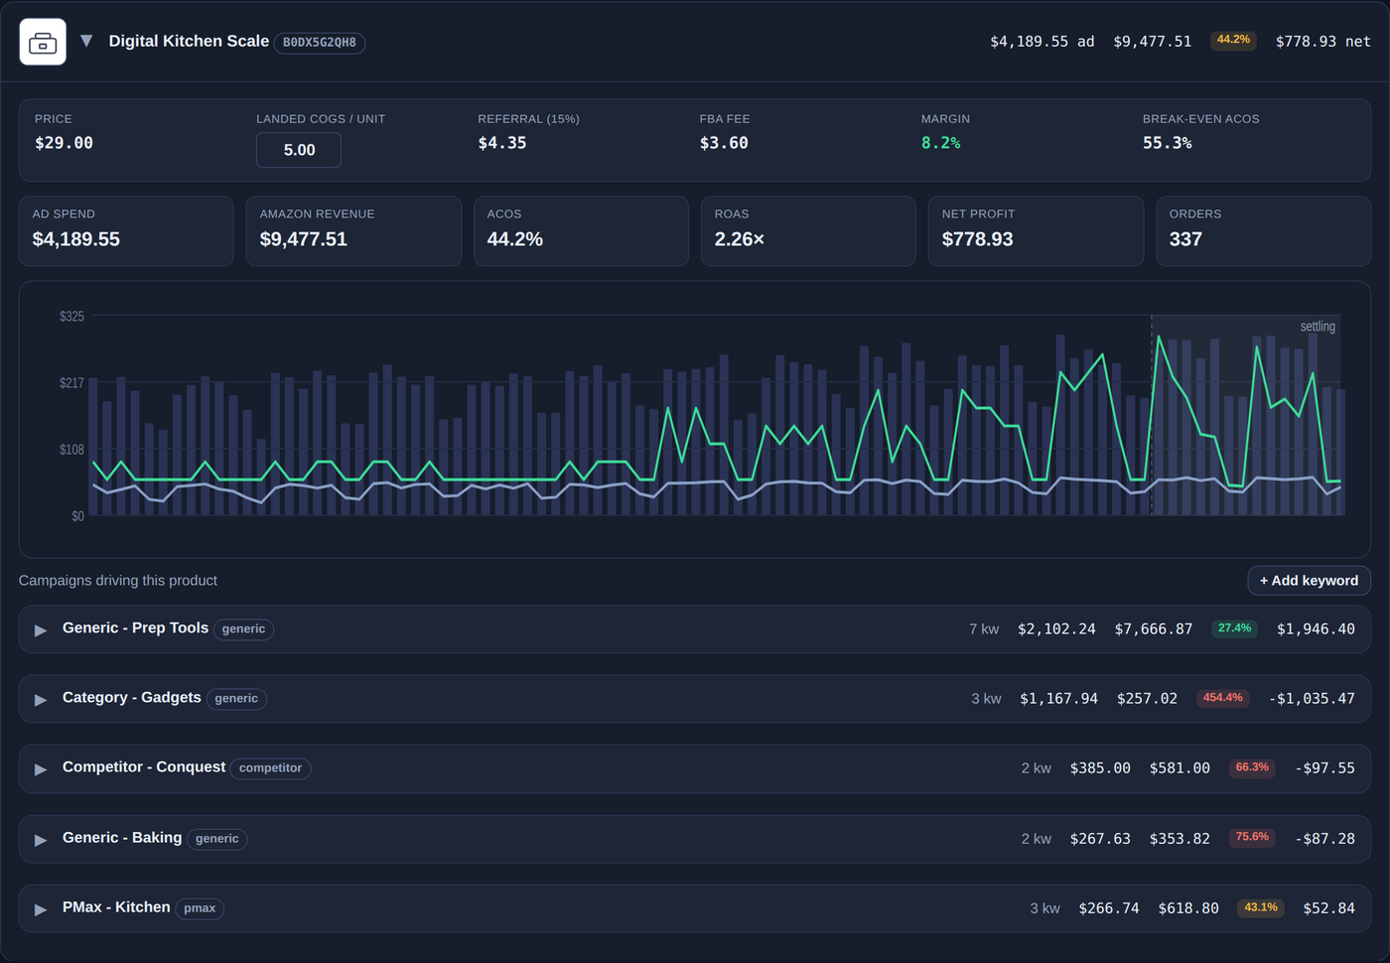Click the -$1,035.47 loss for Category - Gadgets
The image size is (1390, 963).
1312,699
